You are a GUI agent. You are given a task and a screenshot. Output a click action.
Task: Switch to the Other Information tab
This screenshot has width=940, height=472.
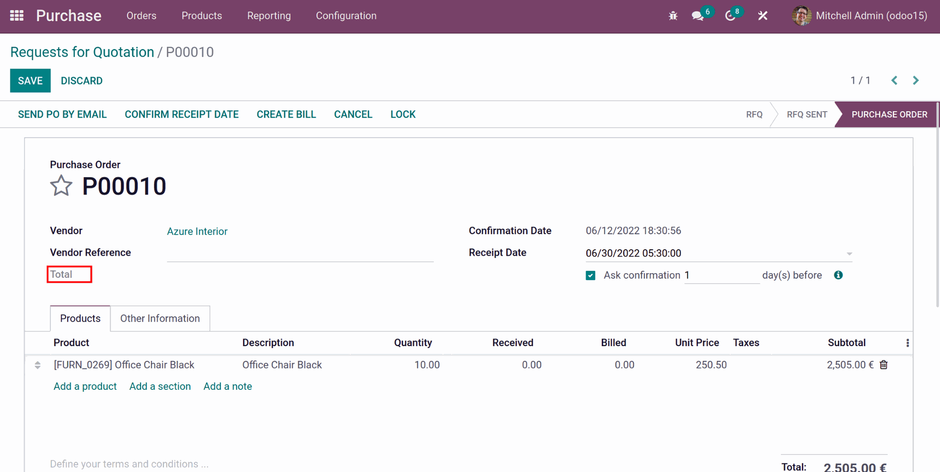pos(160,319)
